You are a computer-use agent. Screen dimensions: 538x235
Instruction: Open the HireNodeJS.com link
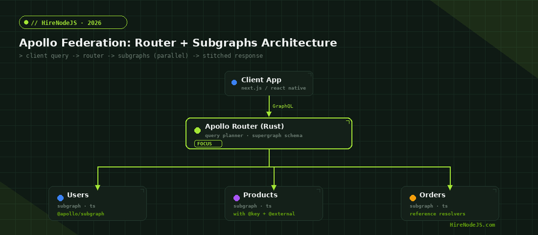click(x=472, y=225)
